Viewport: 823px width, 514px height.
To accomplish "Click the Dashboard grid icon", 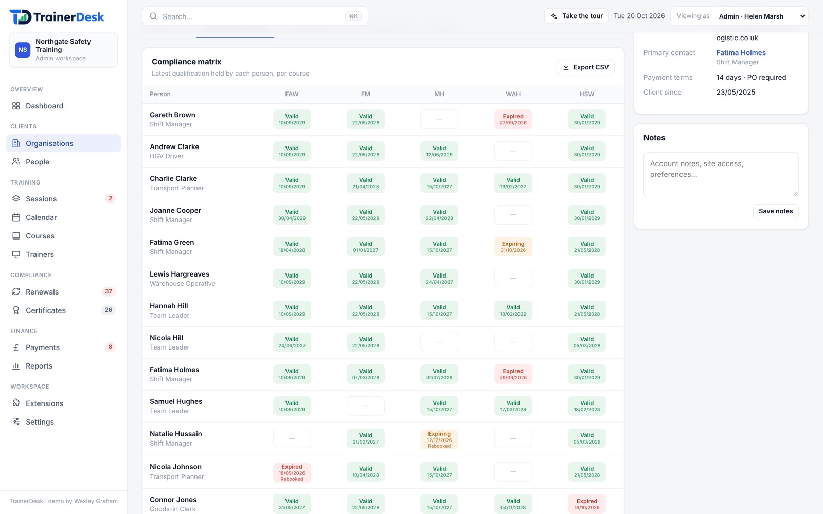I will tap(16, 106).
